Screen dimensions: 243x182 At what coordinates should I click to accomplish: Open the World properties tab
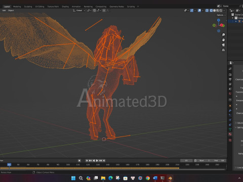pyautogui.click(x=230, y=94)
